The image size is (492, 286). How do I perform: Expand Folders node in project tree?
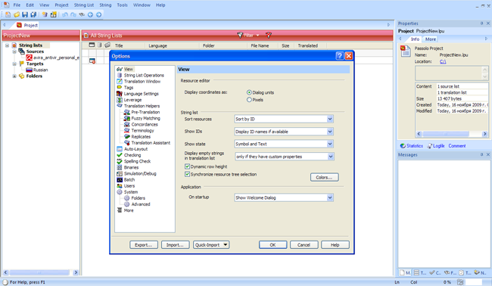tap(14, 76)
